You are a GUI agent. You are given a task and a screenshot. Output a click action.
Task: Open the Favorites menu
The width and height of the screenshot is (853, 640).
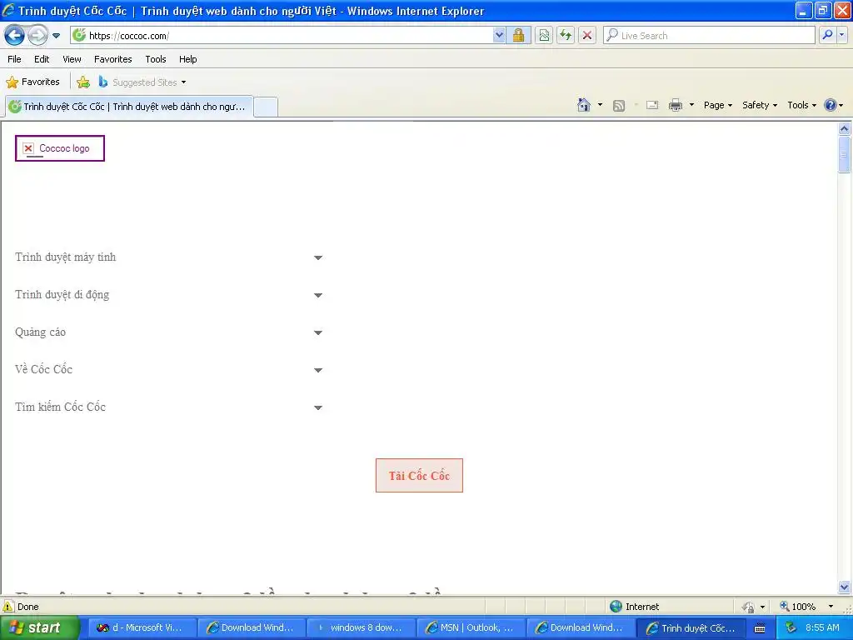(112, 59)
